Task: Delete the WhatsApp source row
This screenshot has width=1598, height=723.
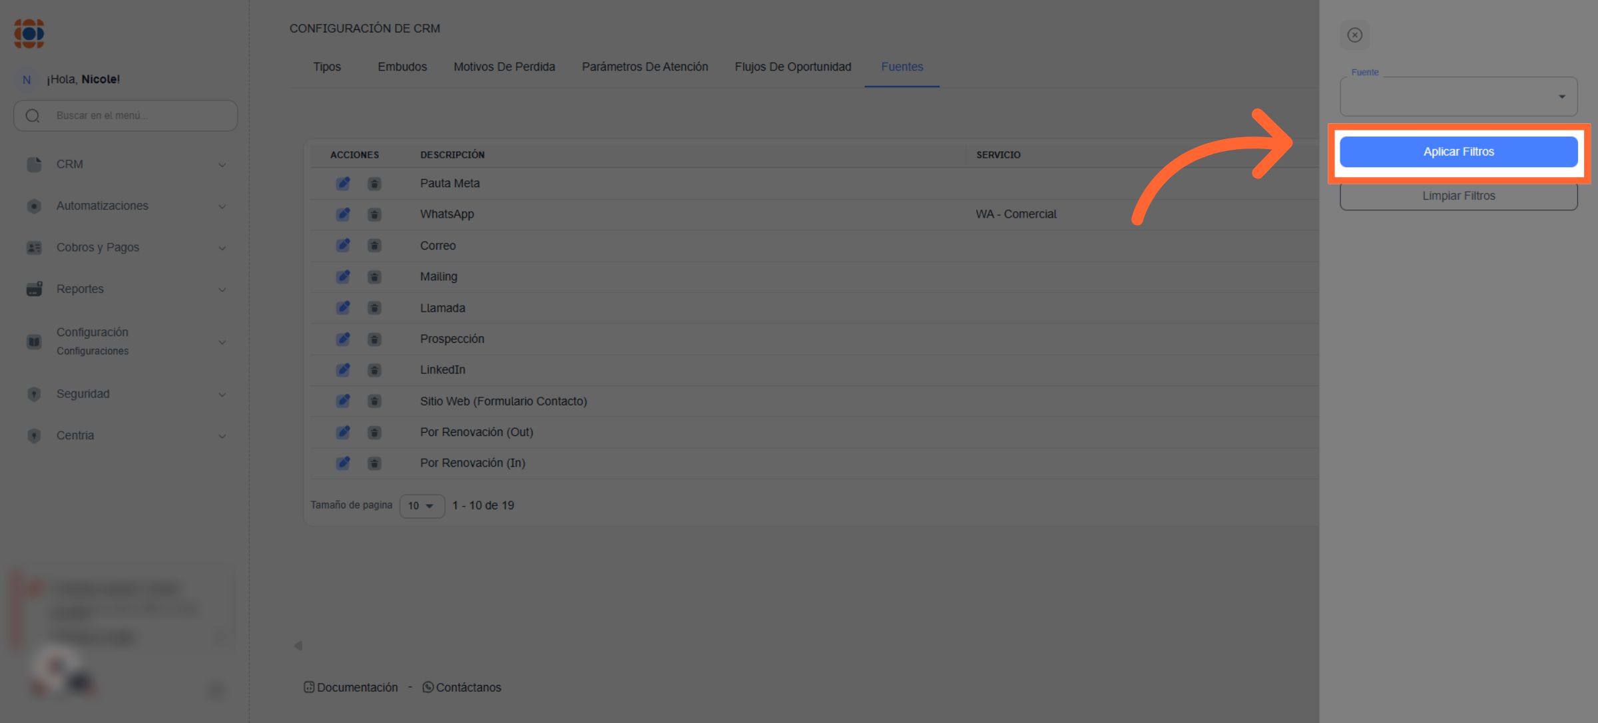Action: 374,214
